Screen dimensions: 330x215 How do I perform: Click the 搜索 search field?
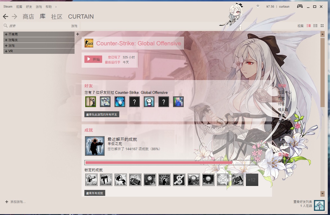point(37,26)
